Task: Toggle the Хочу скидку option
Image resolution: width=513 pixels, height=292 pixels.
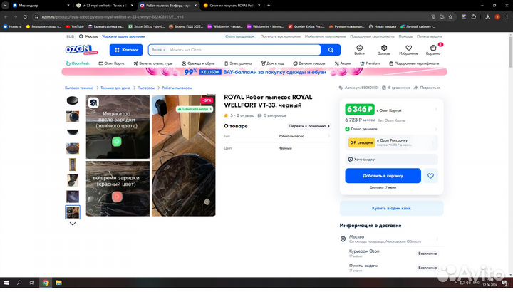Action: click(349, 160)
